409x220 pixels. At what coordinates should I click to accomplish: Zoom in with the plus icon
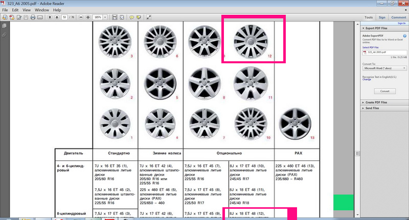(88, 17)
